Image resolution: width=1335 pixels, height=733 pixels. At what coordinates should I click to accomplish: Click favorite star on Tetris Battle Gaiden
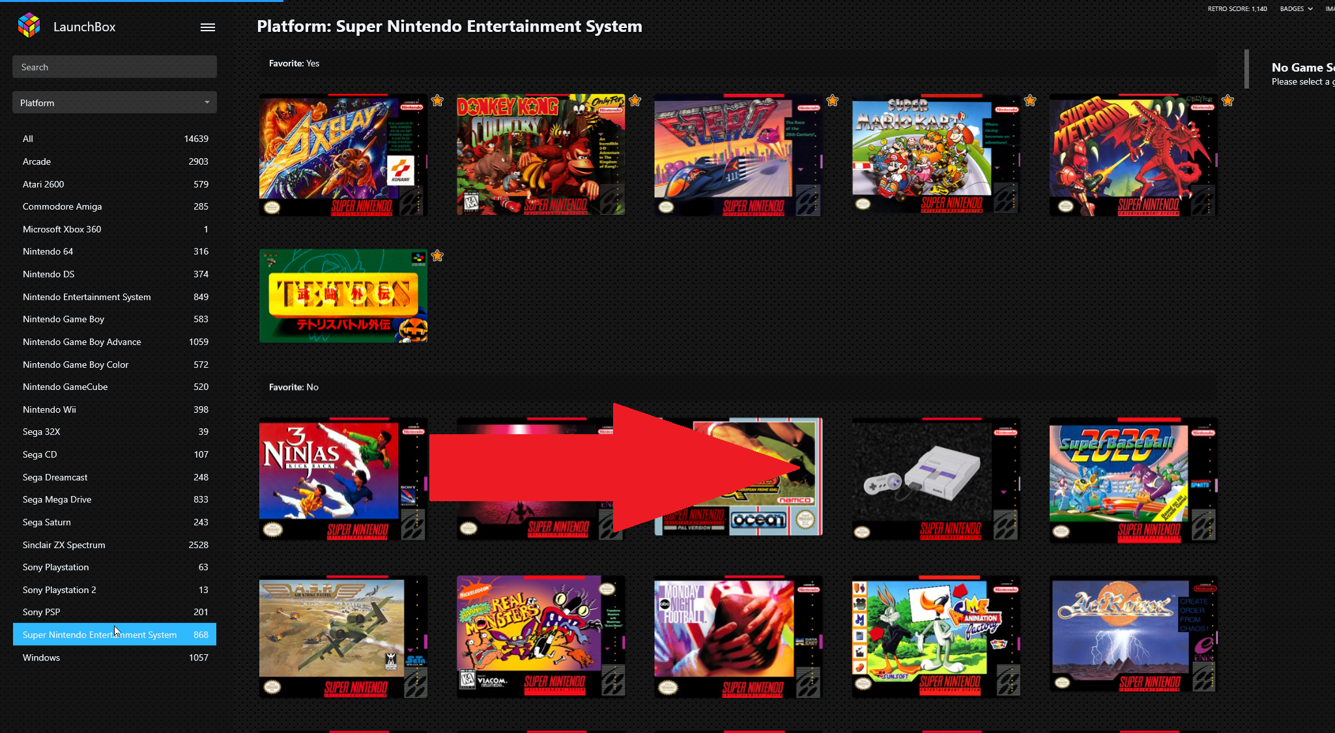(437, 256)
